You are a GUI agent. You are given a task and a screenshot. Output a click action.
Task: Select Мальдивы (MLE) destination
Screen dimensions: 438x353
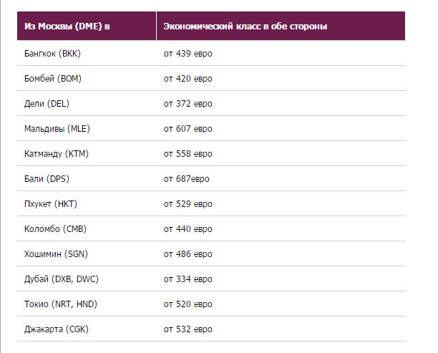pos(57,129)
